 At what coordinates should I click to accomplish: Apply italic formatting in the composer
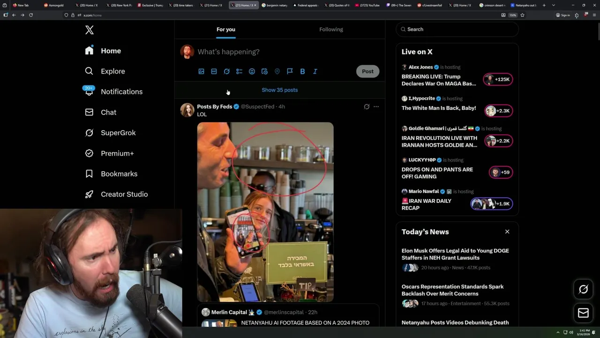click(315, 71)
